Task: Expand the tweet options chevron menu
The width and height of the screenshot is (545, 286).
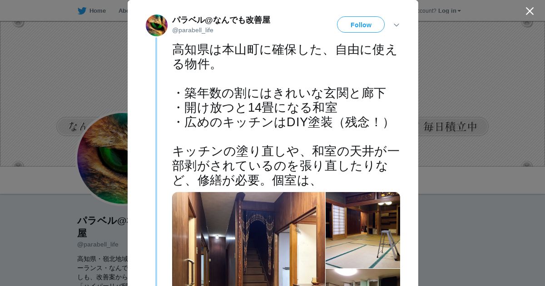Action: (x=396, y=25)
